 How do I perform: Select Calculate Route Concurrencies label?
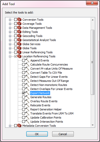(49, 64)
